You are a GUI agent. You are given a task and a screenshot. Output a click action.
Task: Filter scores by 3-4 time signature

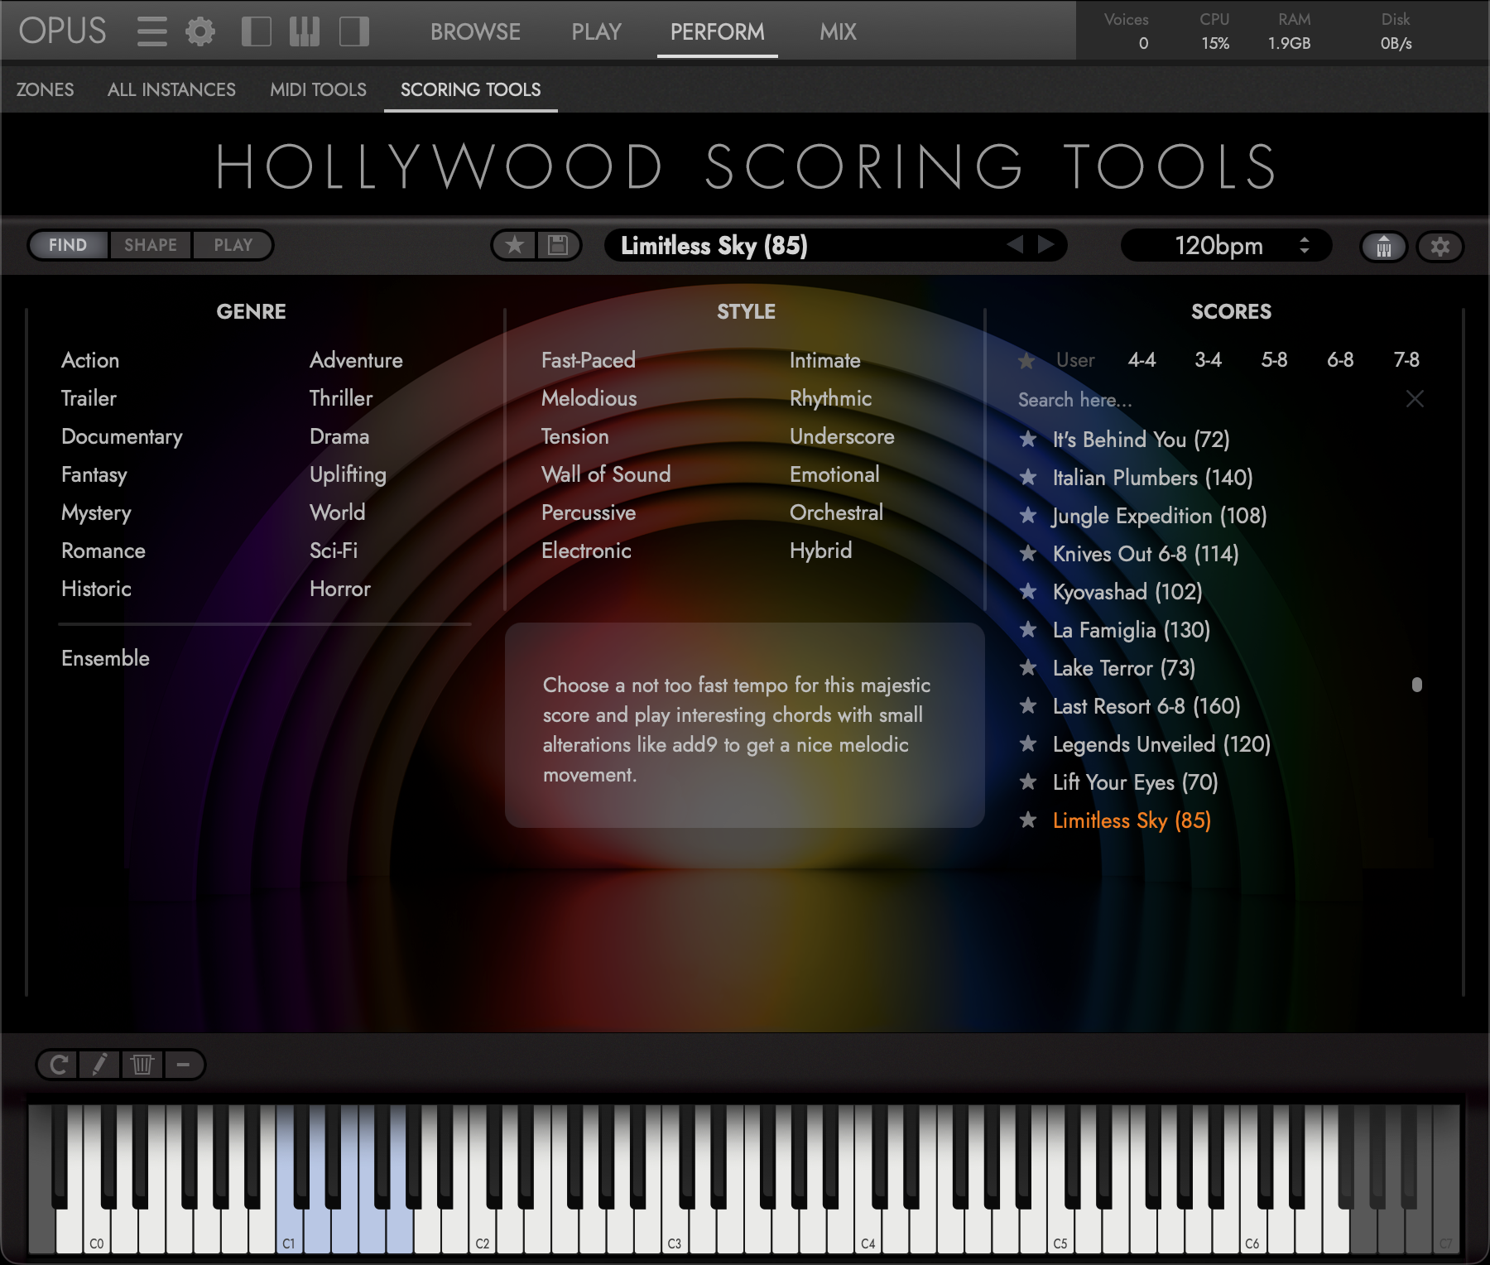coord(1209,360)
